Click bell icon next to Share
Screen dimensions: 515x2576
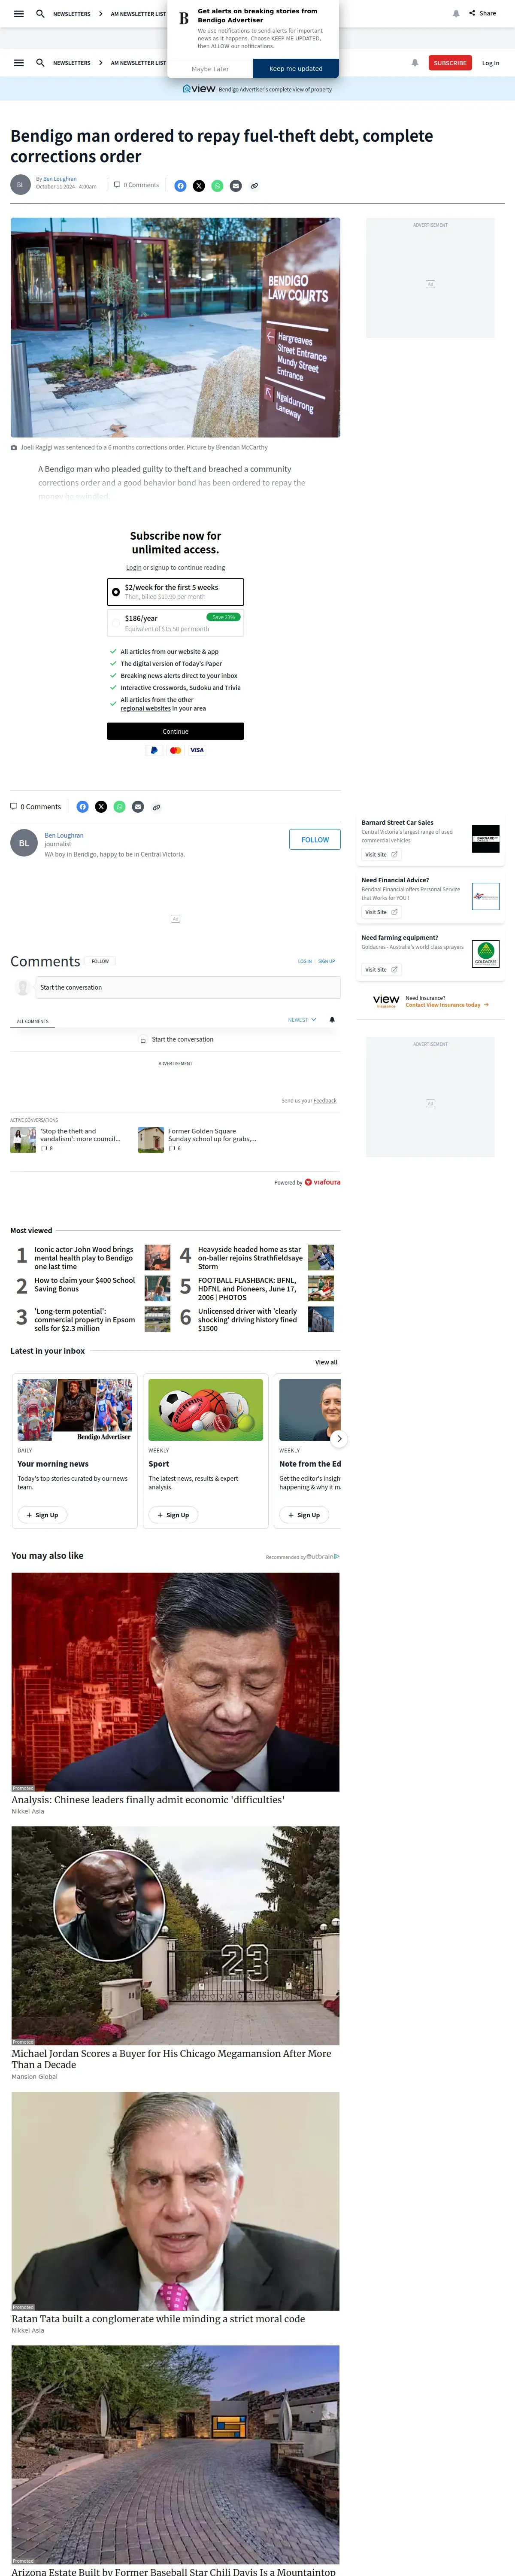(456, 14)
